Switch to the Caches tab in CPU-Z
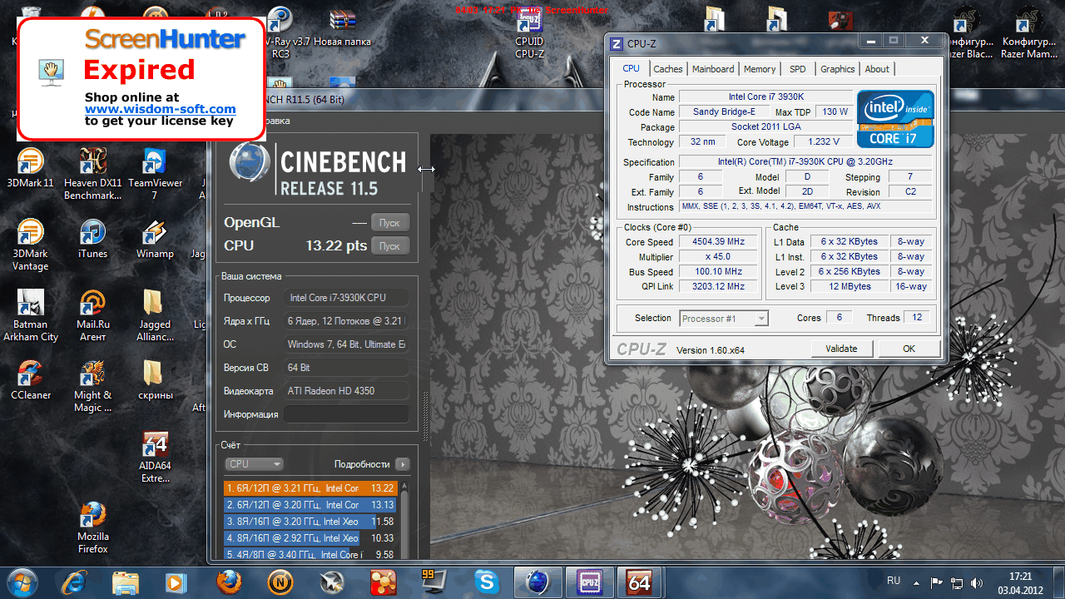This screenshot has width=1065, height=599. point(667,69)
